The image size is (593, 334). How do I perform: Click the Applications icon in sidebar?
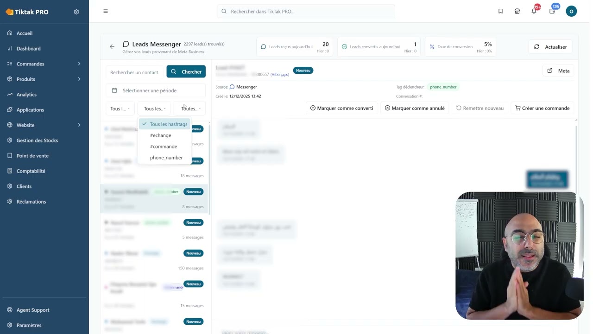coord(10,110)
